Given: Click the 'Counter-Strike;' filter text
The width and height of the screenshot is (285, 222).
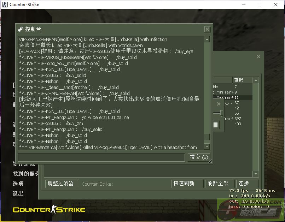Looking at the screenshot, I should point(97,184).
